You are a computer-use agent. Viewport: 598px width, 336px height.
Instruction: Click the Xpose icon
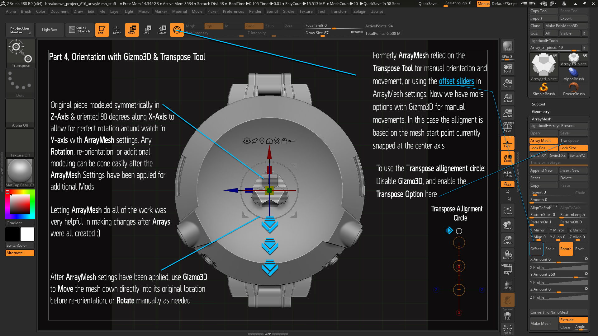tap(507, 329)
